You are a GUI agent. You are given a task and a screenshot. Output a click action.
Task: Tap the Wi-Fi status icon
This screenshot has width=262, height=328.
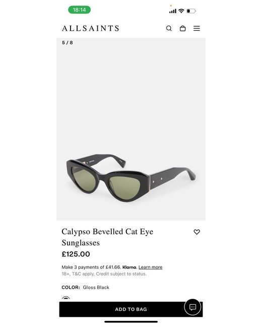(181, 11)
